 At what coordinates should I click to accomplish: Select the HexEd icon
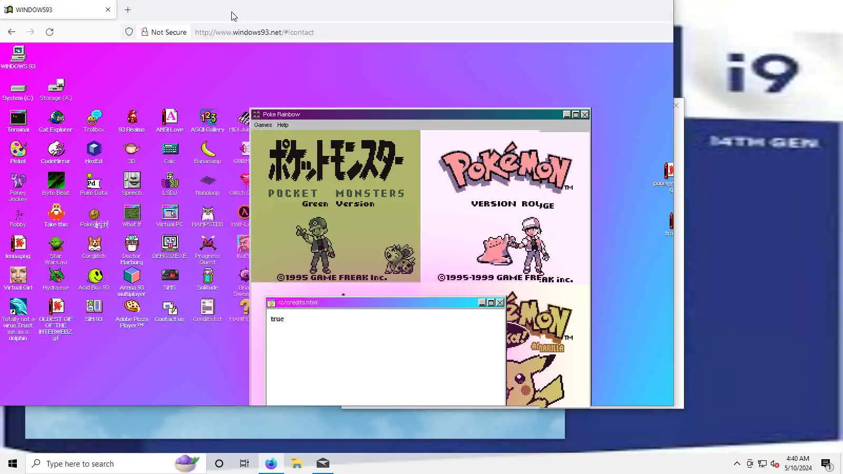point(94,153)
